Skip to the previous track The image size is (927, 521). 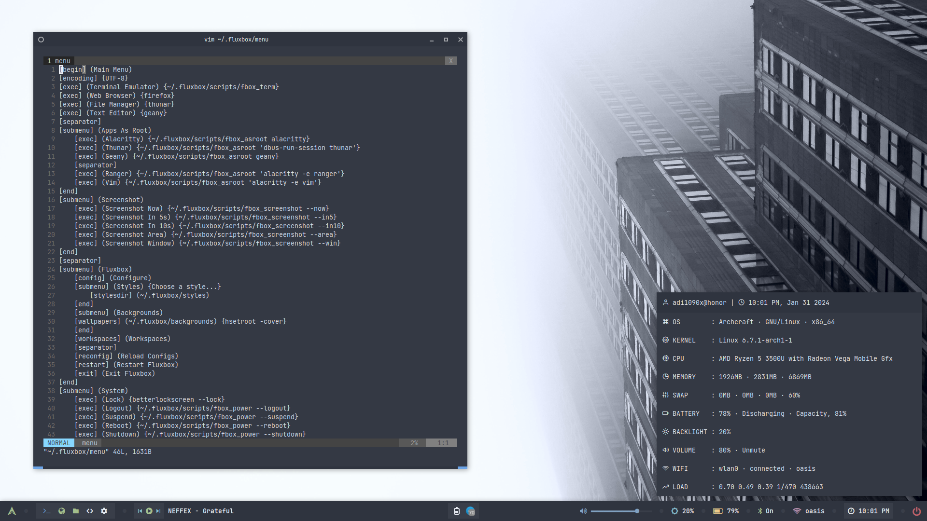140,511
